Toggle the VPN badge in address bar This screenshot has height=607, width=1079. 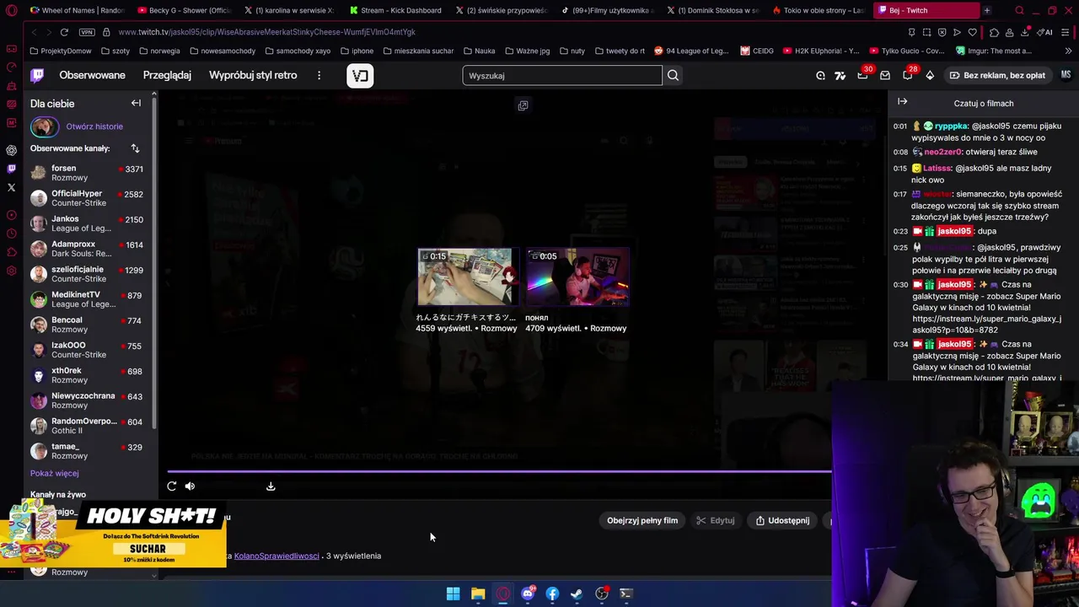[87, 32]
